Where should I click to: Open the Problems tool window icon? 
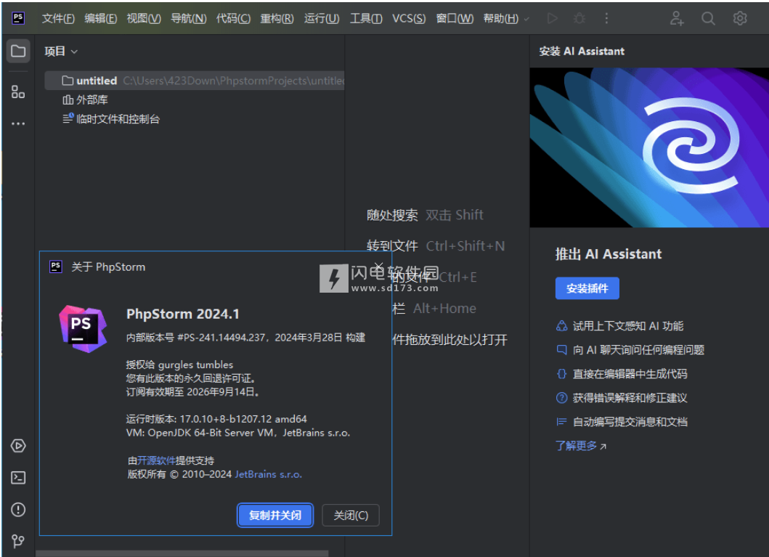coord(18,510)
